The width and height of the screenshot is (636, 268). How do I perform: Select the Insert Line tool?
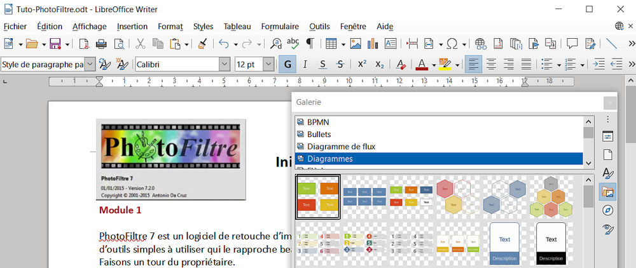click(611, 43)
